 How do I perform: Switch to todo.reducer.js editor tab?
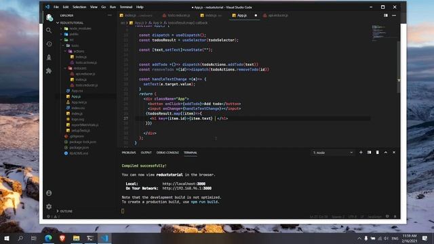[x=176, y=16]
